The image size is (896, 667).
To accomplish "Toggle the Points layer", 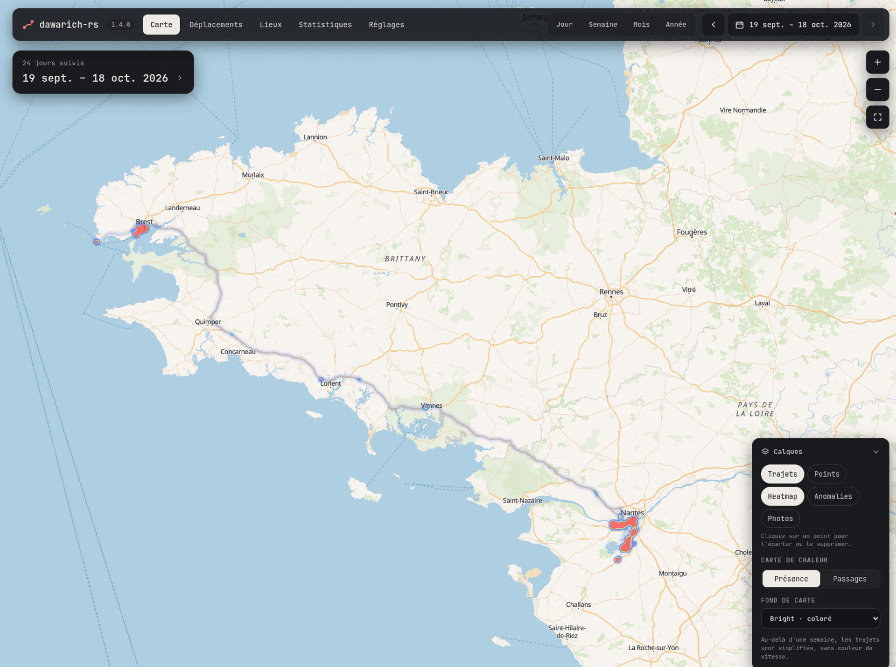I will coord(826,474).
